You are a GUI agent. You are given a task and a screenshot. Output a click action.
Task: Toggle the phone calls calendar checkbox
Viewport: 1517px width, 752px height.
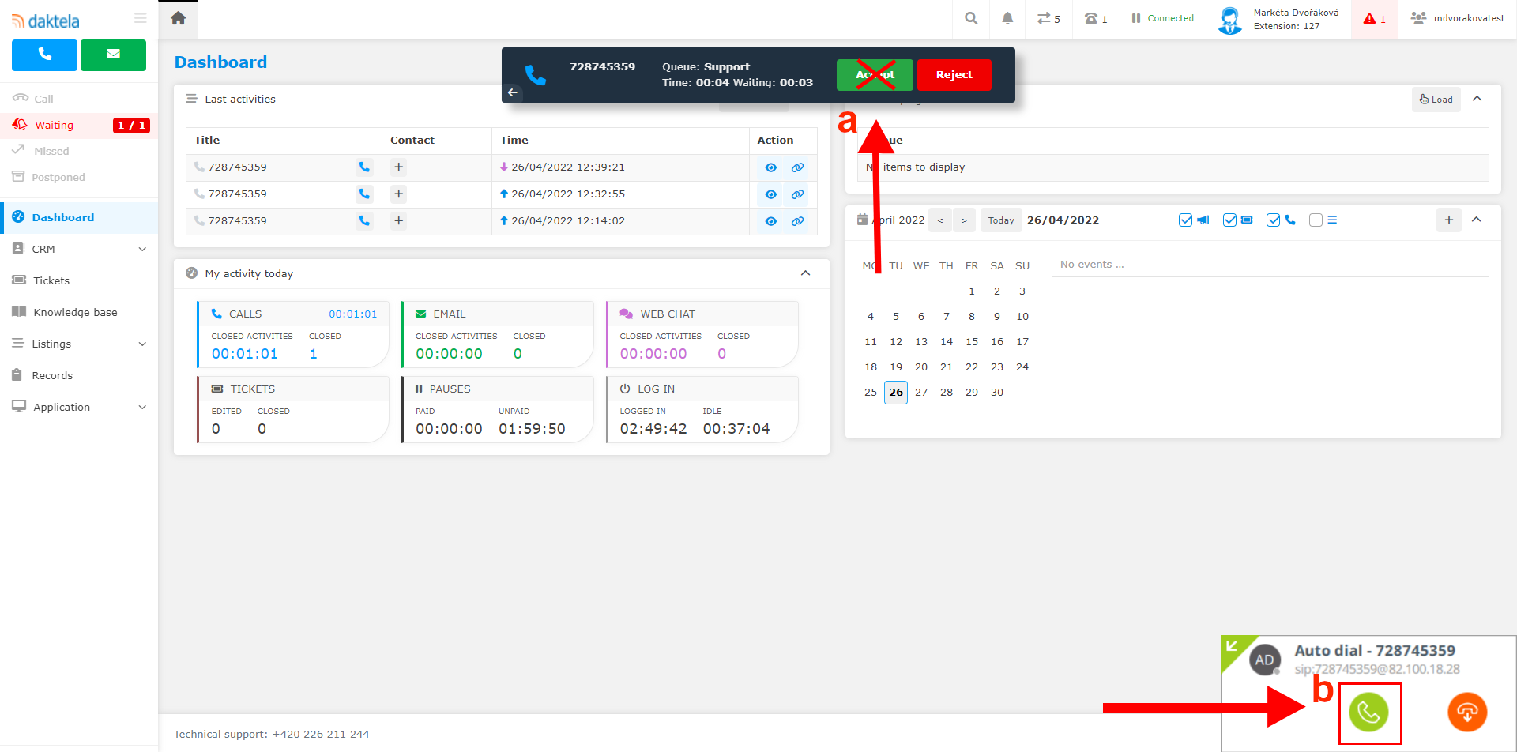point(1273,220)
